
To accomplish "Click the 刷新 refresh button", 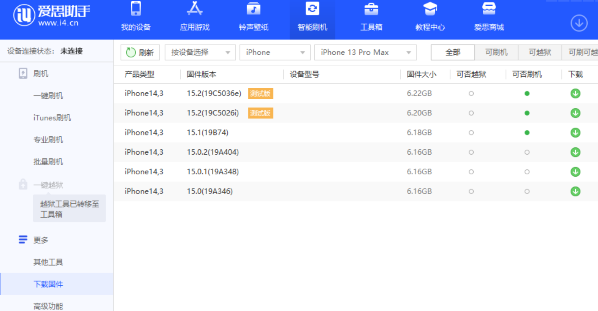I will tap(140, 52).
